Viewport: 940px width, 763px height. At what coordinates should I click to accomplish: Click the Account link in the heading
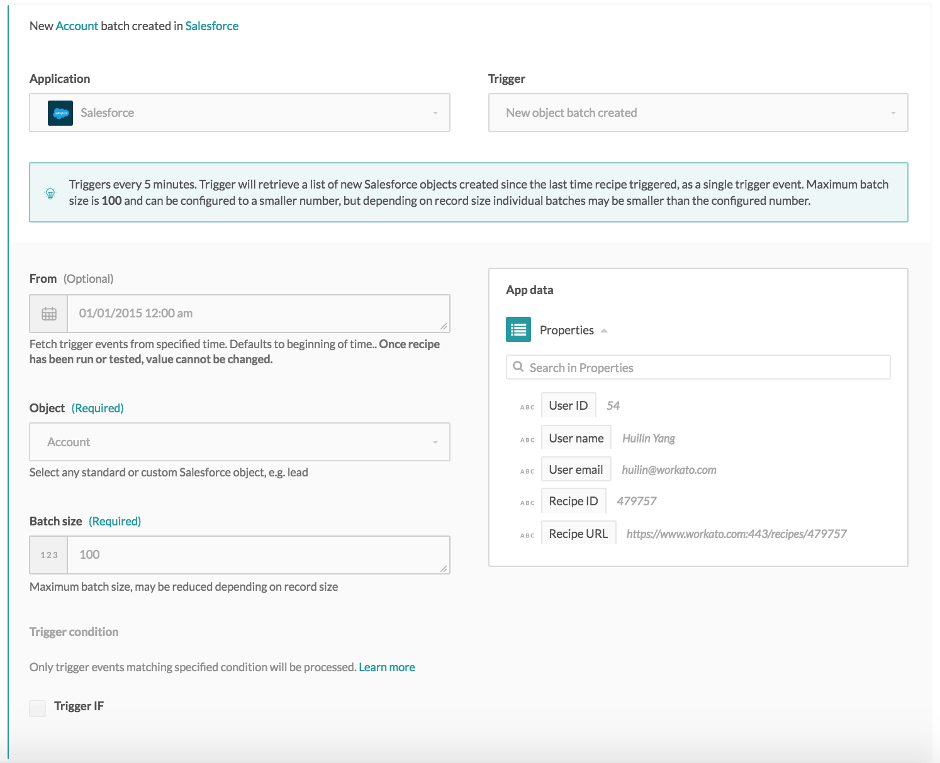pyautogui.click(x=77, y=26)
